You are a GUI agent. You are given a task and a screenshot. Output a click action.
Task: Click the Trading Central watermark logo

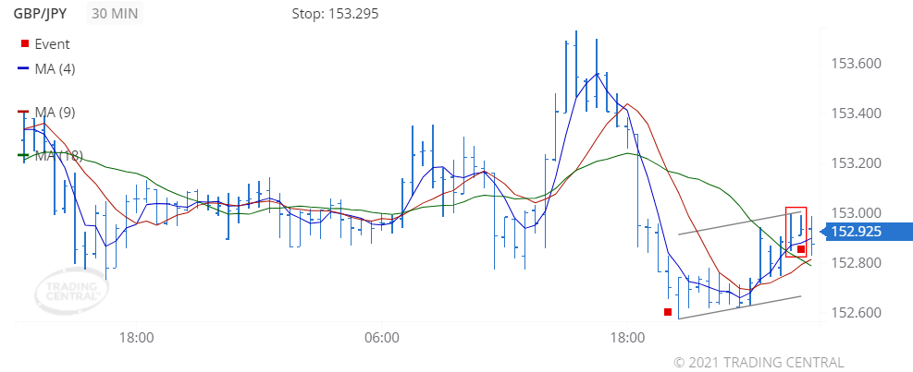tap(71, 294)
